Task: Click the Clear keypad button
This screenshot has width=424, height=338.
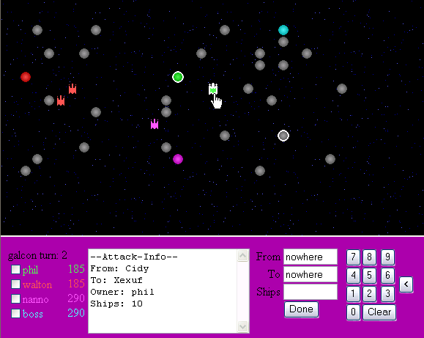Action: pyautogui.click(x=379, y=312)
